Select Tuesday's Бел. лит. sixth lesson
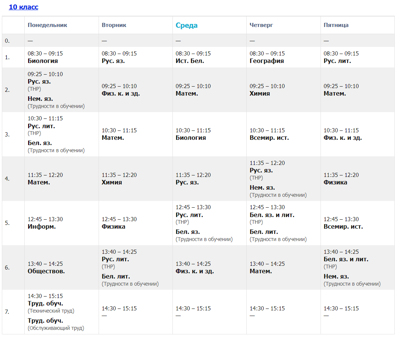 point(116,277)
